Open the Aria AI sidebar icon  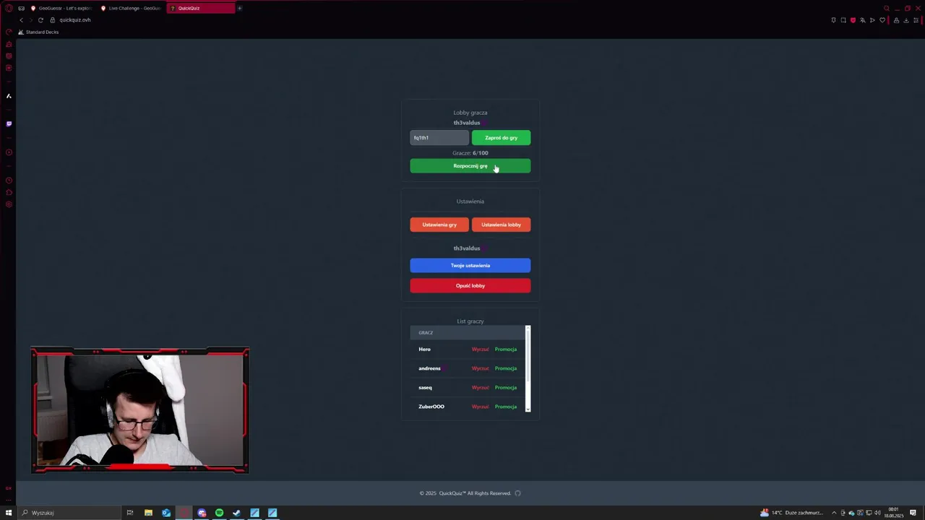[9, 96]
